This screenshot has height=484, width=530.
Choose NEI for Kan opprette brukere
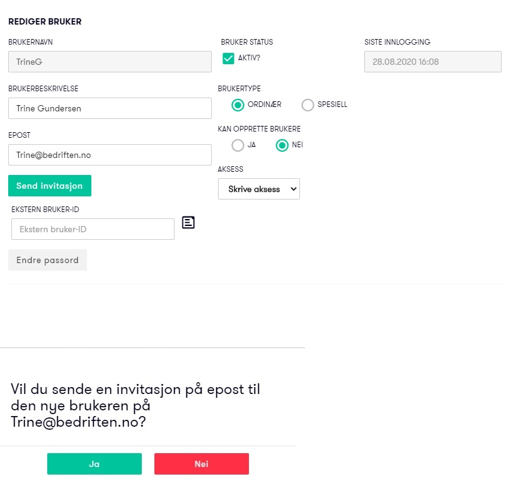click(x=282, y=145)
